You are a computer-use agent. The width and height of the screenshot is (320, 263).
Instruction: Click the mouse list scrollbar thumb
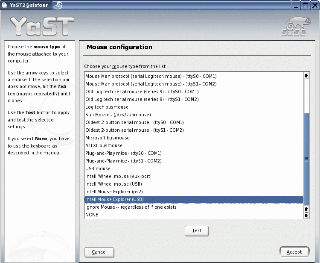tap(306, 159)
